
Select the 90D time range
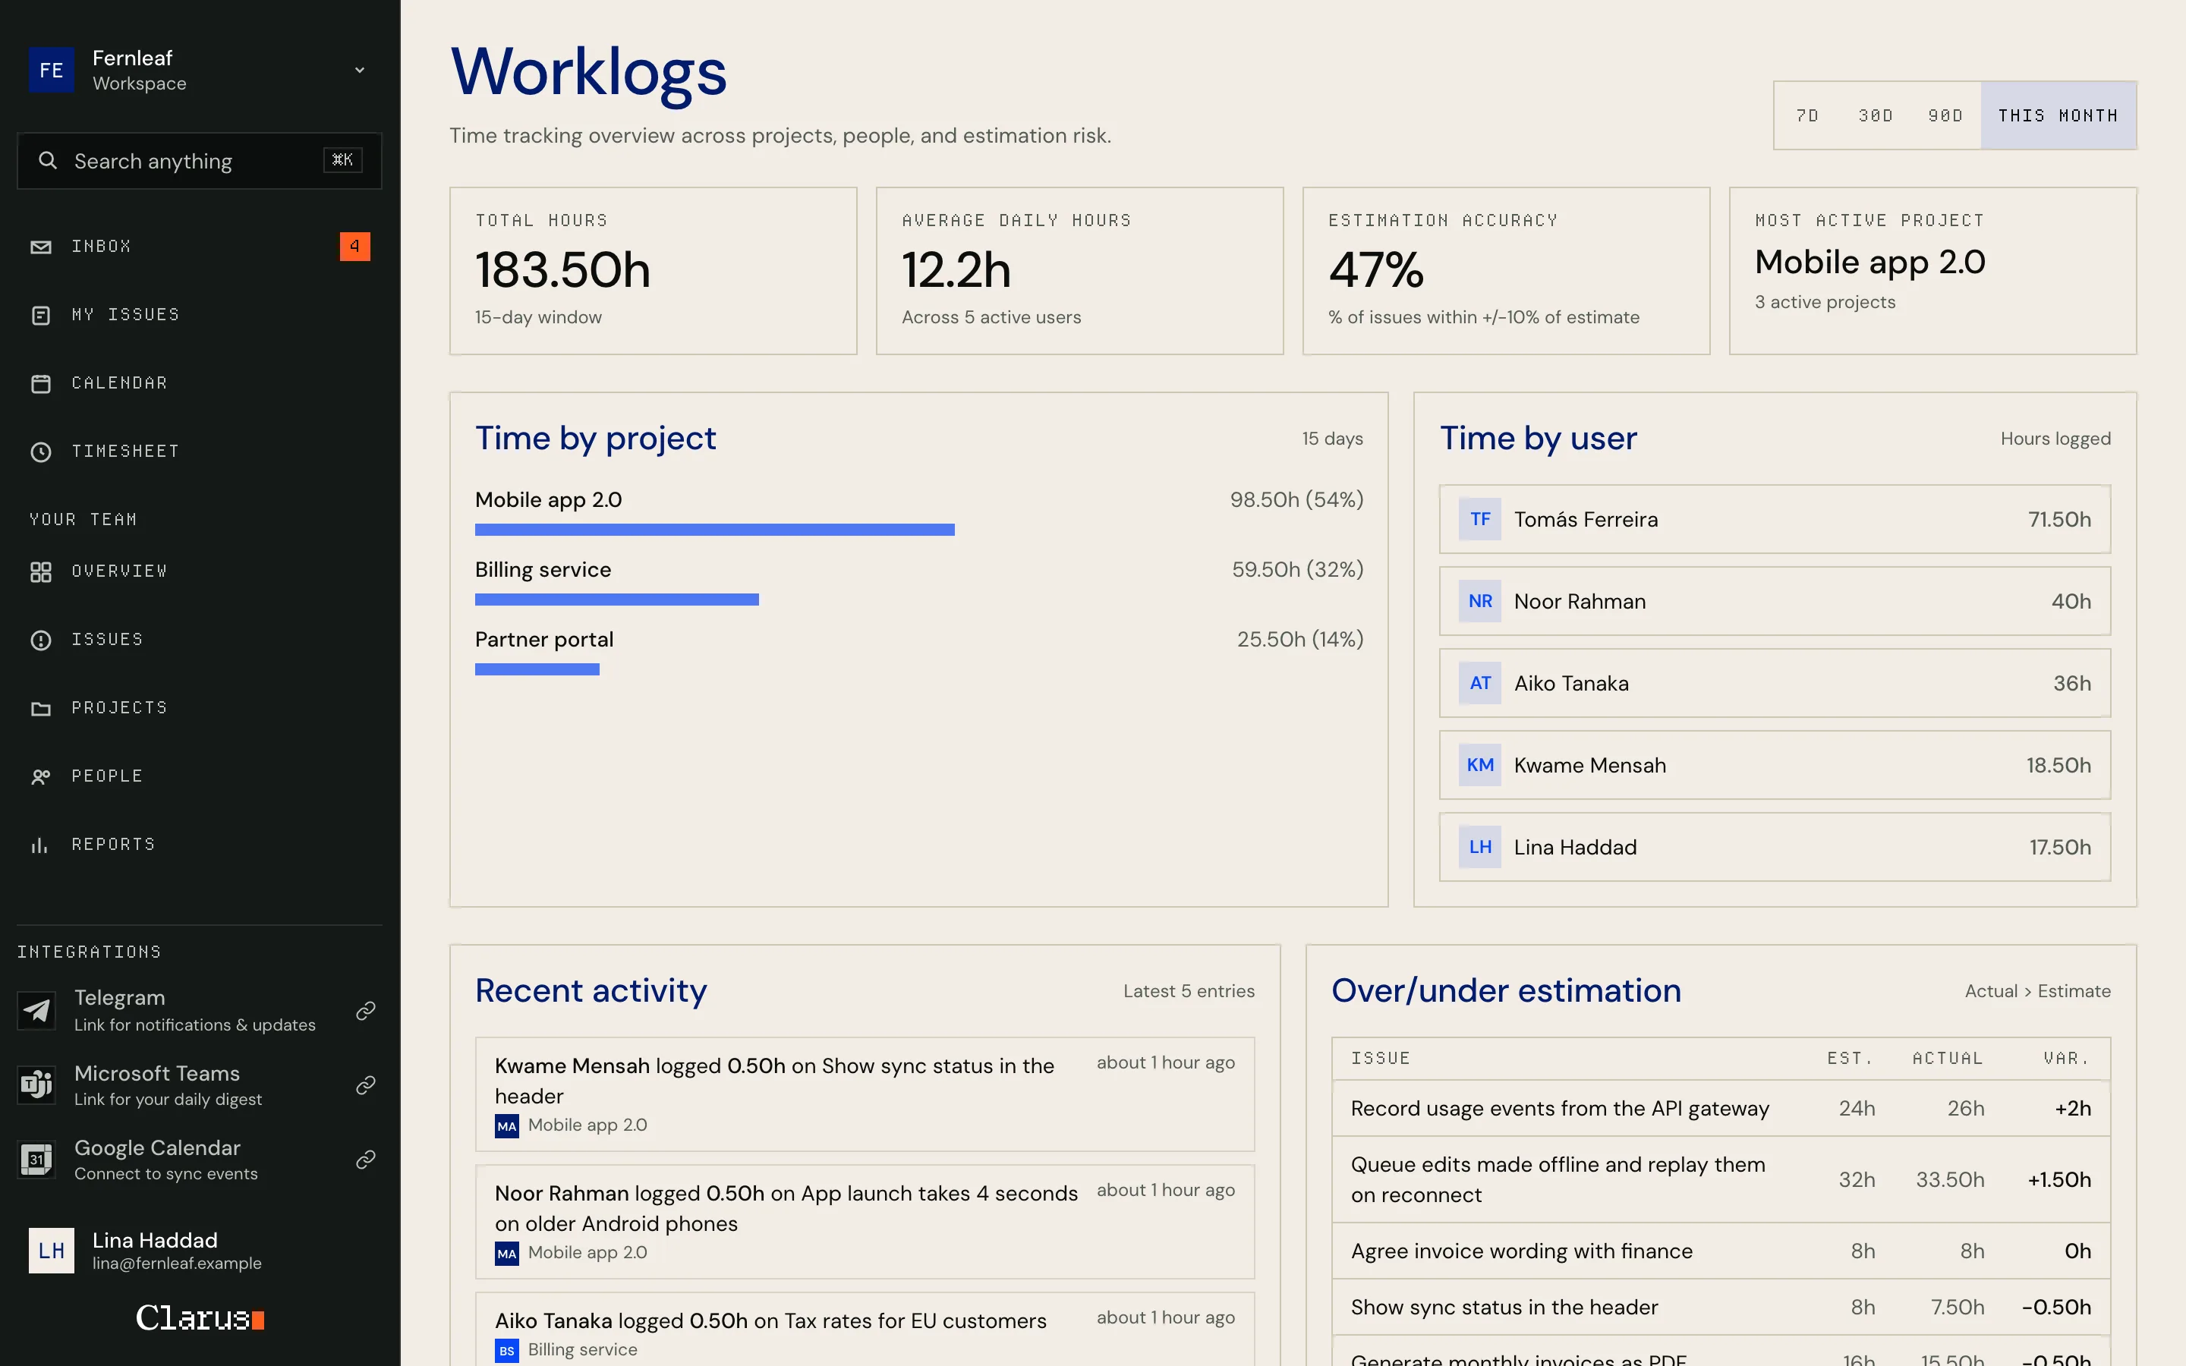tap(1945, 115)
